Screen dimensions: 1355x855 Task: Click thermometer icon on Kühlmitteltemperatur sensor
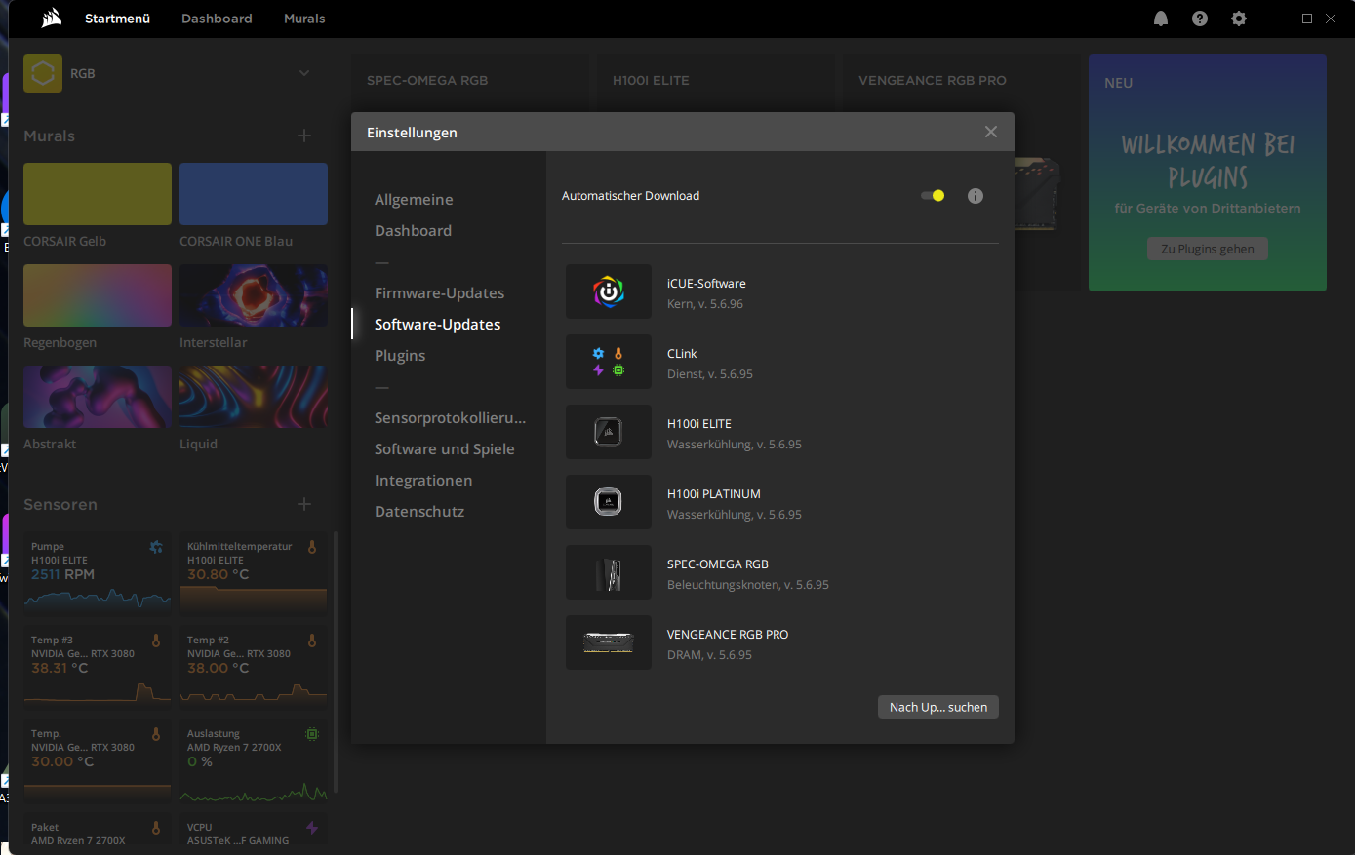tap(312, 547)
